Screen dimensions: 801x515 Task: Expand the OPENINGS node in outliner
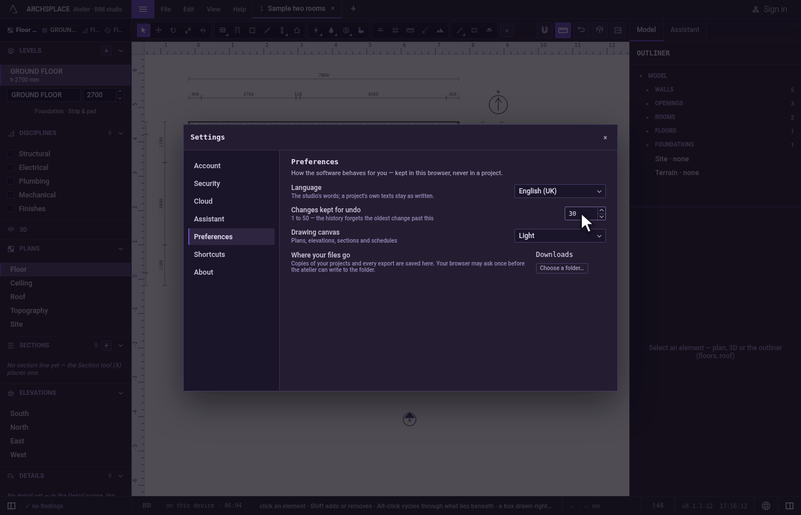(648, 104)
